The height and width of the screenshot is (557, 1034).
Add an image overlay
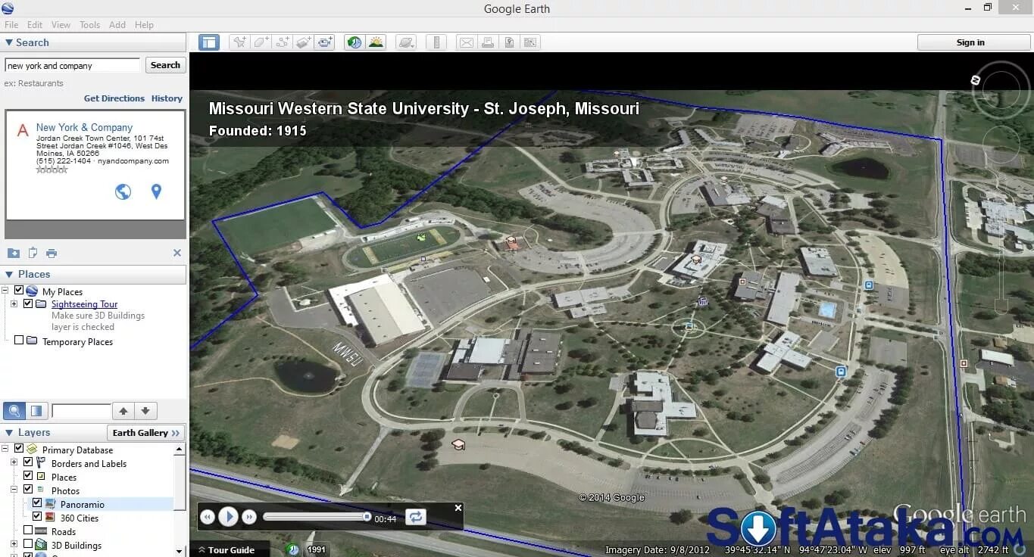tap(304, 42)
